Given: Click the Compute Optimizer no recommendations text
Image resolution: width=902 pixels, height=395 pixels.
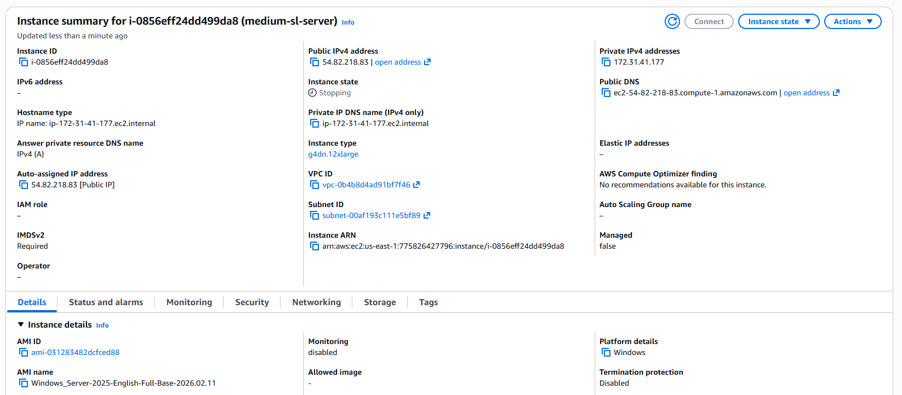Looking at the screenshot, I should point(683,185).
